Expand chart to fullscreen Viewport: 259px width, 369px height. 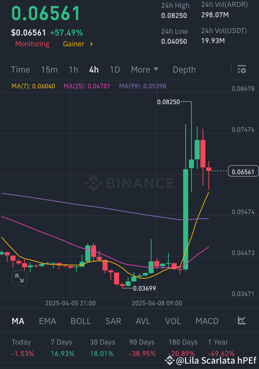point(19,278)
